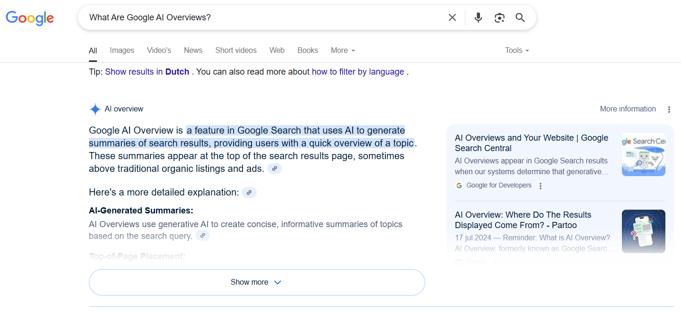Open the Google Search Central result thumbnail

(x=643, y=154)
